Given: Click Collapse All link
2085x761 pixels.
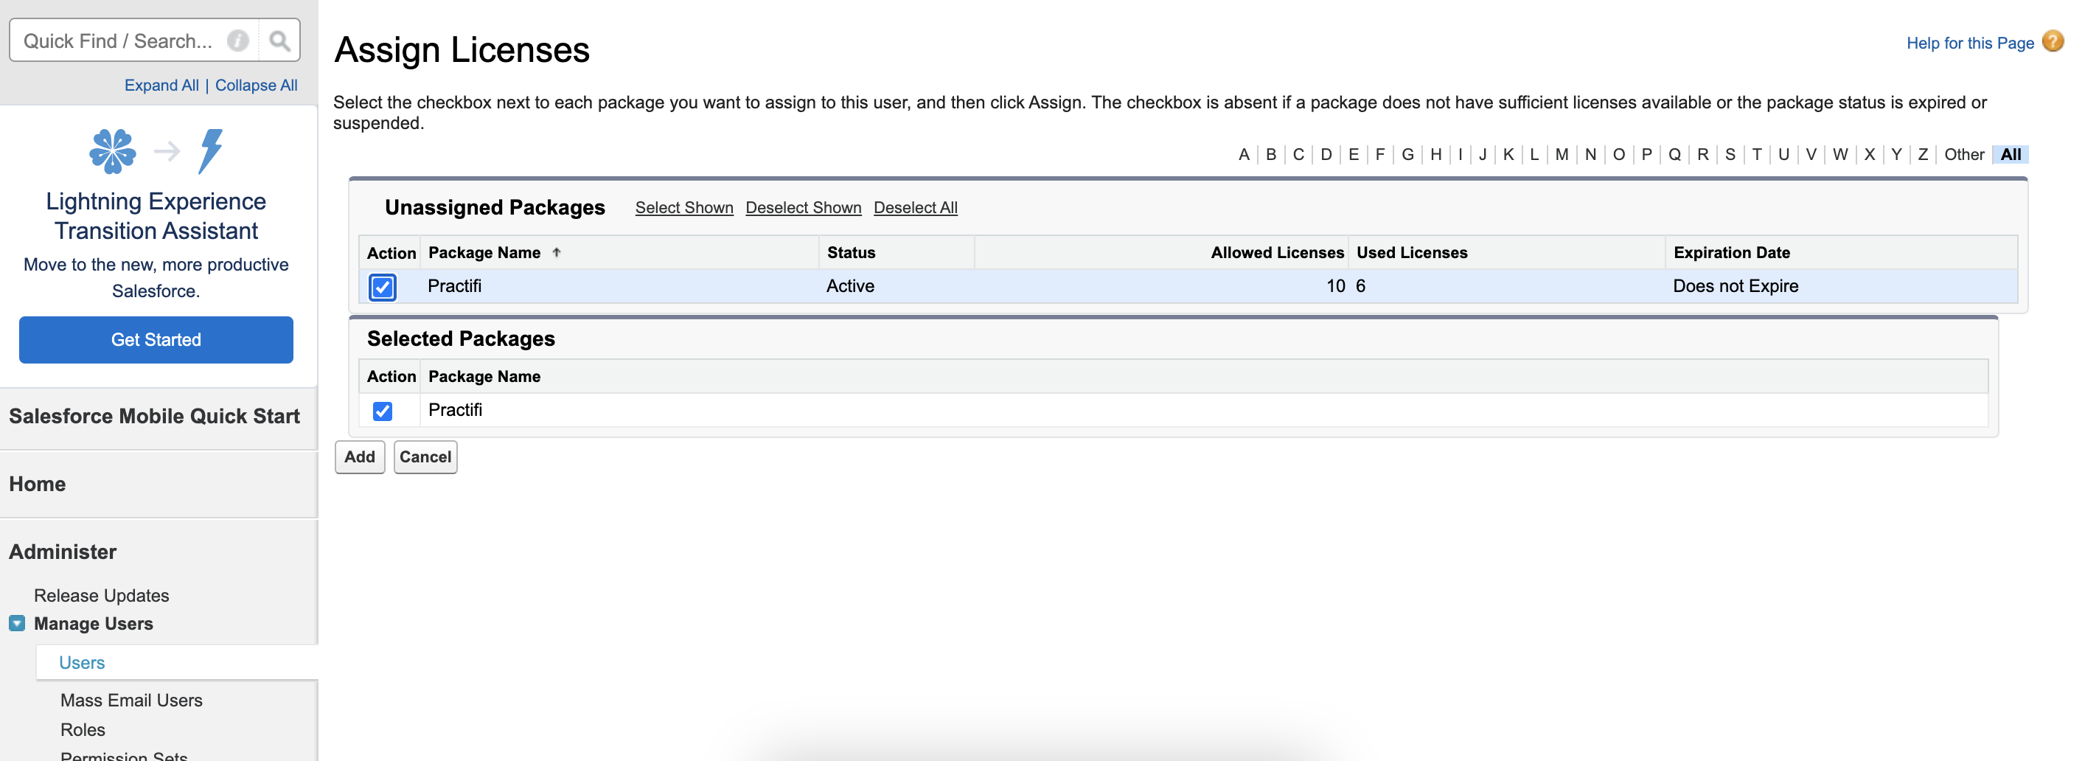Looking at the screenshot, I should pyautogui.click(x=256, y=85).
